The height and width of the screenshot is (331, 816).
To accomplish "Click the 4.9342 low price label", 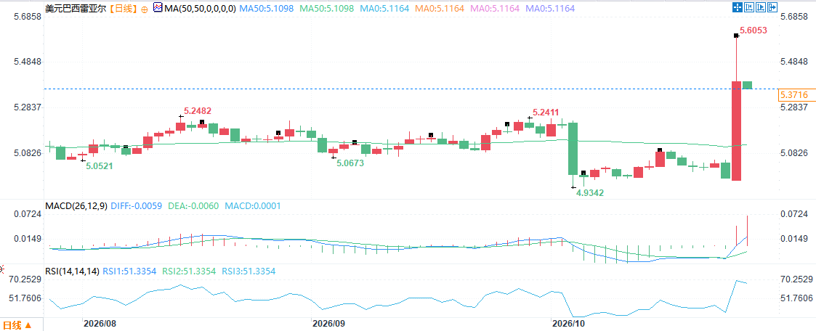I will [590, 193].
